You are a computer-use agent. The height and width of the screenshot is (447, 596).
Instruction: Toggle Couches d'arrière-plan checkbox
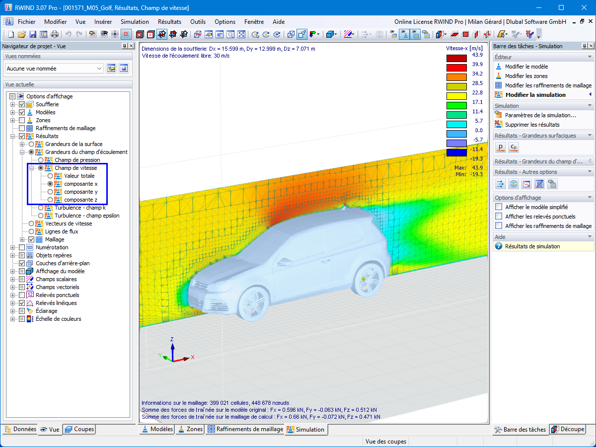tap(22, 263)
